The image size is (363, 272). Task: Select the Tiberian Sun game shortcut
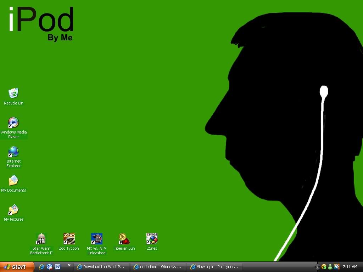124,239
